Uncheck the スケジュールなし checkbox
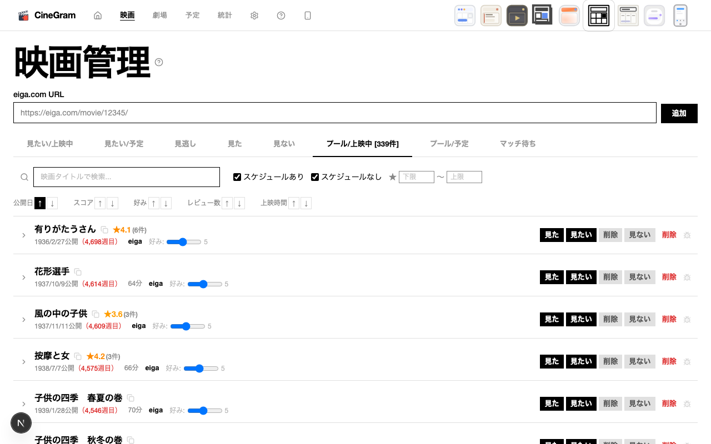Screen dimensions: 711x444 click(315, 177)
